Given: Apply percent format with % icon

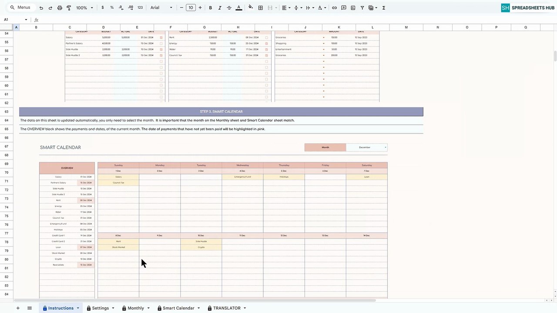Looking at the screenshot, I should point(112,8).
